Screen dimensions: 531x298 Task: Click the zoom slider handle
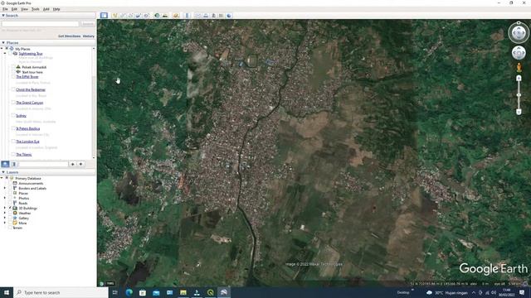click(x=519, y=95)
